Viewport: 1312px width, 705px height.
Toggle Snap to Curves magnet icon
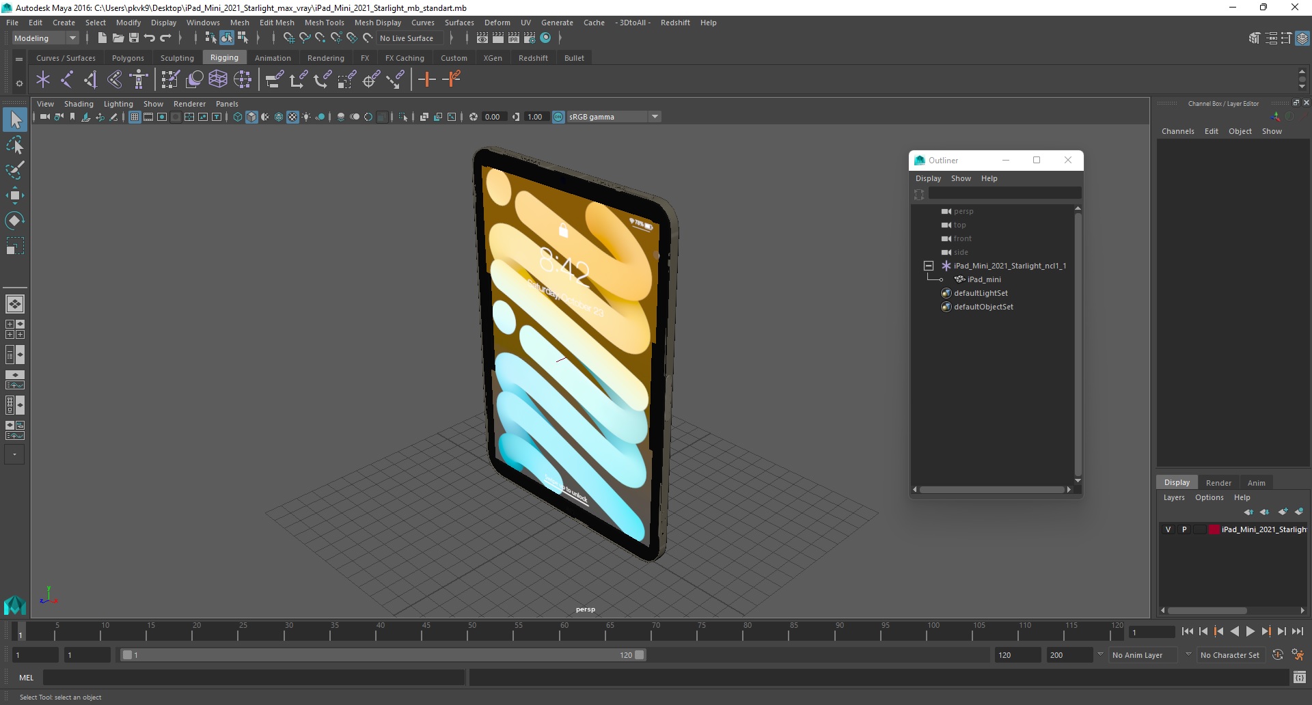(x=305, y=38)
